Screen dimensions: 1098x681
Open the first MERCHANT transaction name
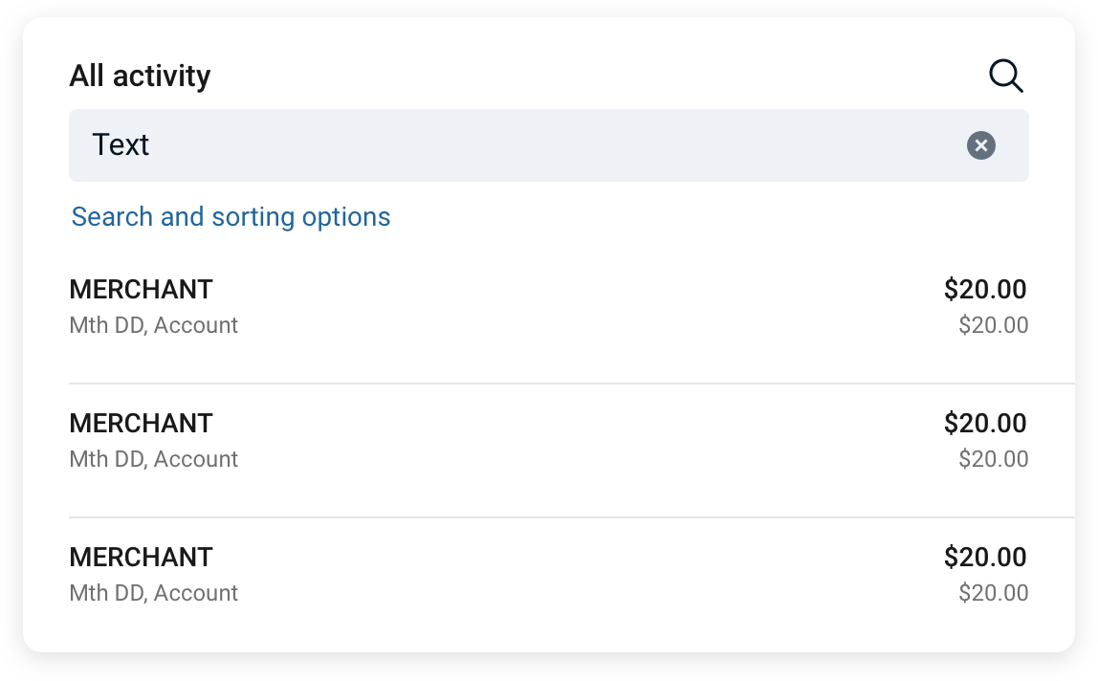click(x=142, y=289)
